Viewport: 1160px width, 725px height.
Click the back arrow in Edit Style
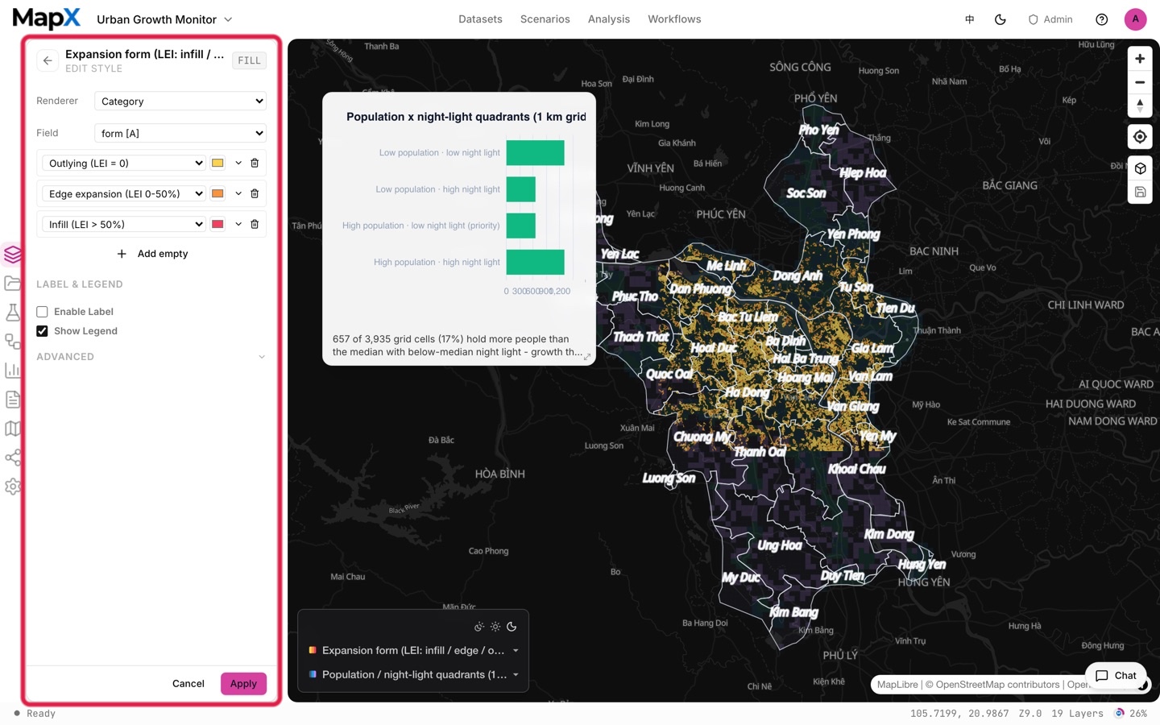(x=48, y=60)
